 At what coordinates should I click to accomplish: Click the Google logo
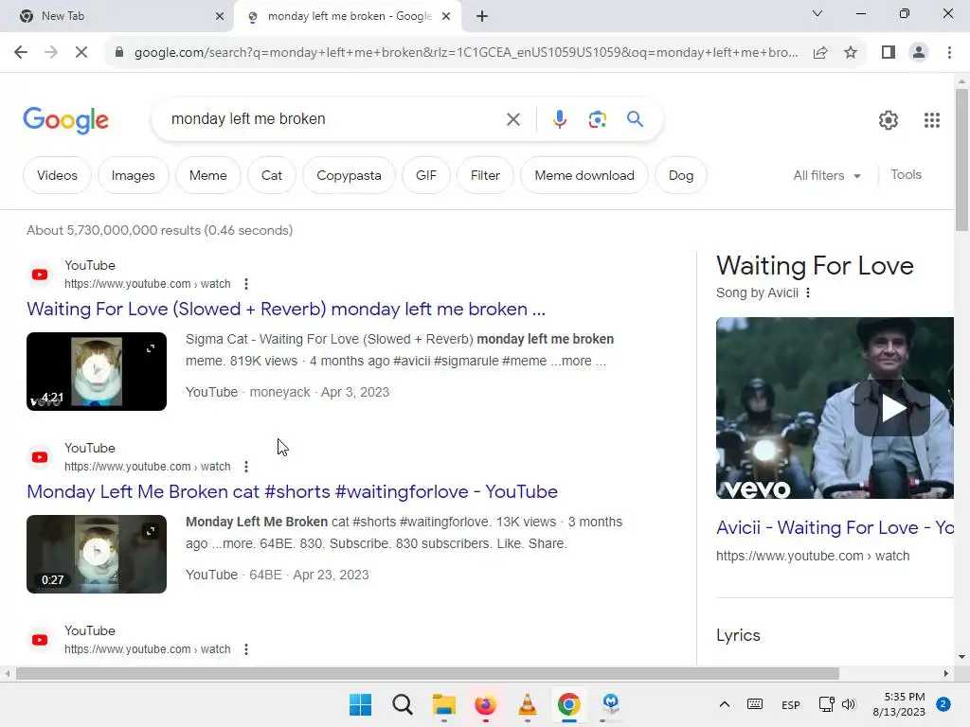(x=65, y=120)
